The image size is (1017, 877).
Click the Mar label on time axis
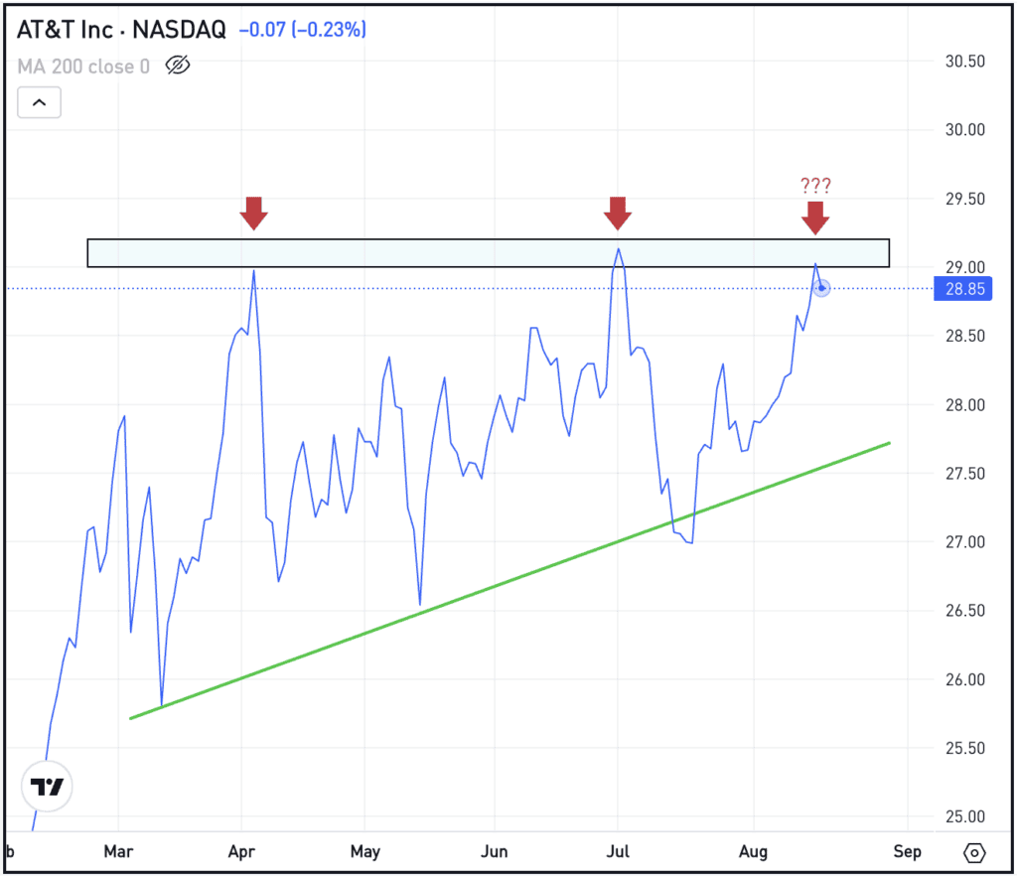118,851
